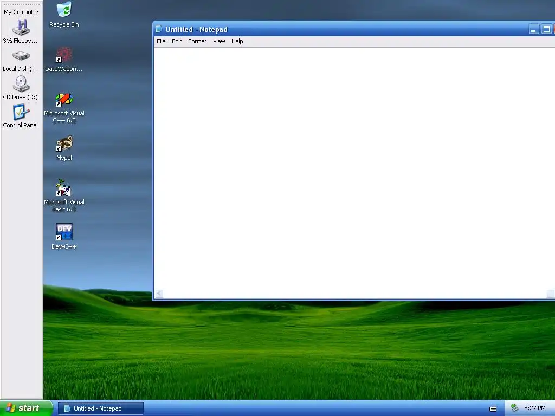Open the File menu in Notepad
This screenshot has width=555, height=416.
[161, 41]
